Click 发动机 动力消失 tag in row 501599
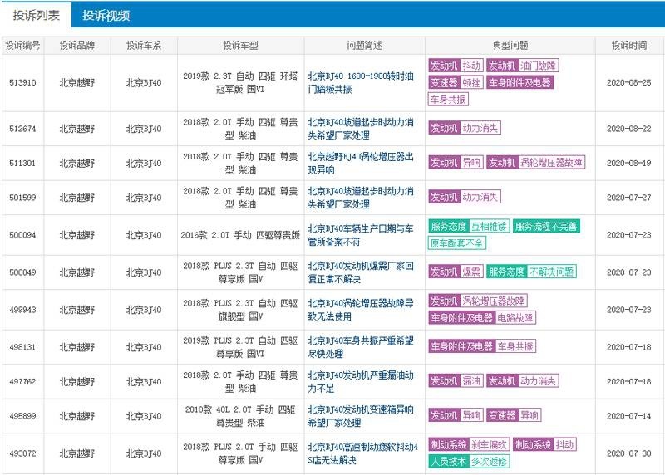665x475 pixels. tap(465, 197)
